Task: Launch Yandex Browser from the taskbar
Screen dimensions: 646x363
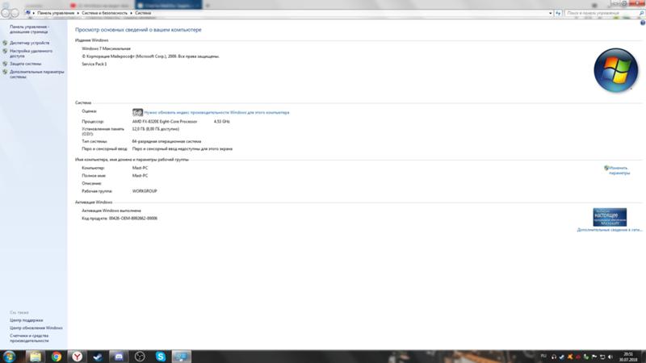Action: (x=77, y=357)
